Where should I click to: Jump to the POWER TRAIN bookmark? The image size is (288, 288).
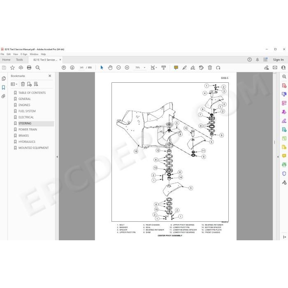pos(28,130)
